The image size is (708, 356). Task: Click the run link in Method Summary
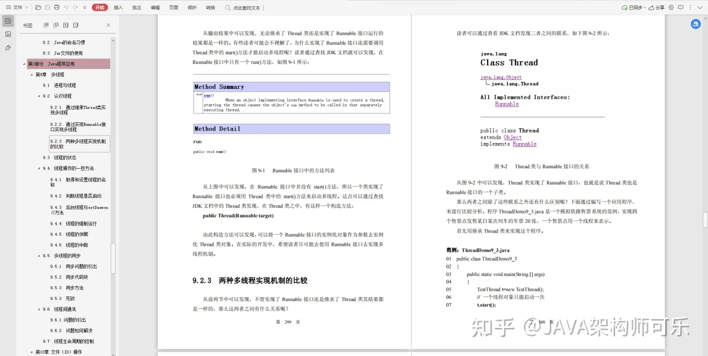click(x=207, y=95)
